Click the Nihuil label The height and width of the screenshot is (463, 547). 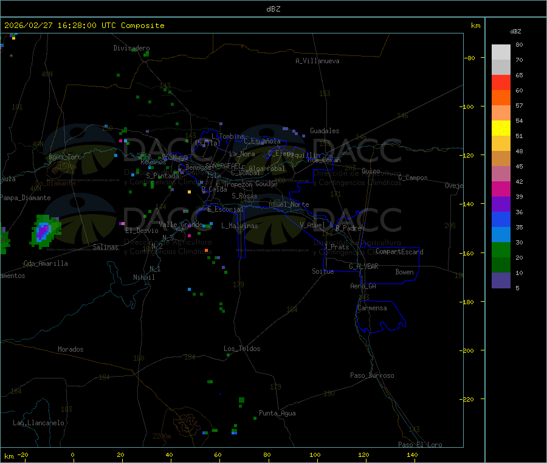coord(143,277)
